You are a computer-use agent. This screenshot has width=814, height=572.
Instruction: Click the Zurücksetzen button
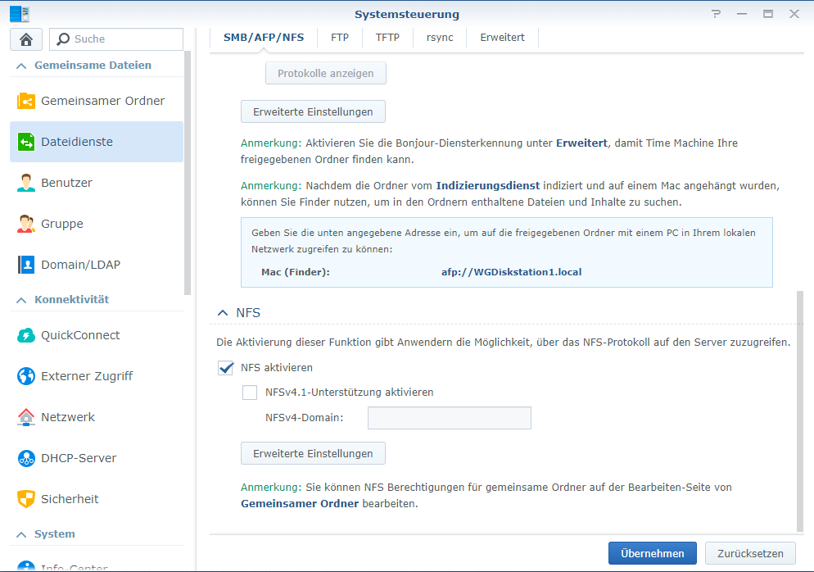pyautogui.click(x=749, y=553)
